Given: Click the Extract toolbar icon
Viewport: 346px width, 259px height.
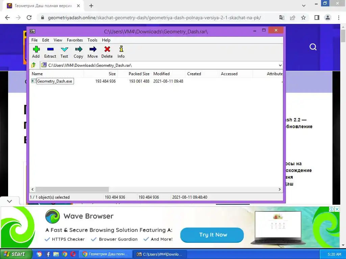Looking at the screenshot, I should (x=50, y=52).
